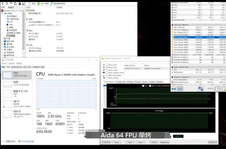Click HWiNFO blue double-arrow expand icon
The width and height of the screenshot is (226, 149).
(x=174, y=89)
